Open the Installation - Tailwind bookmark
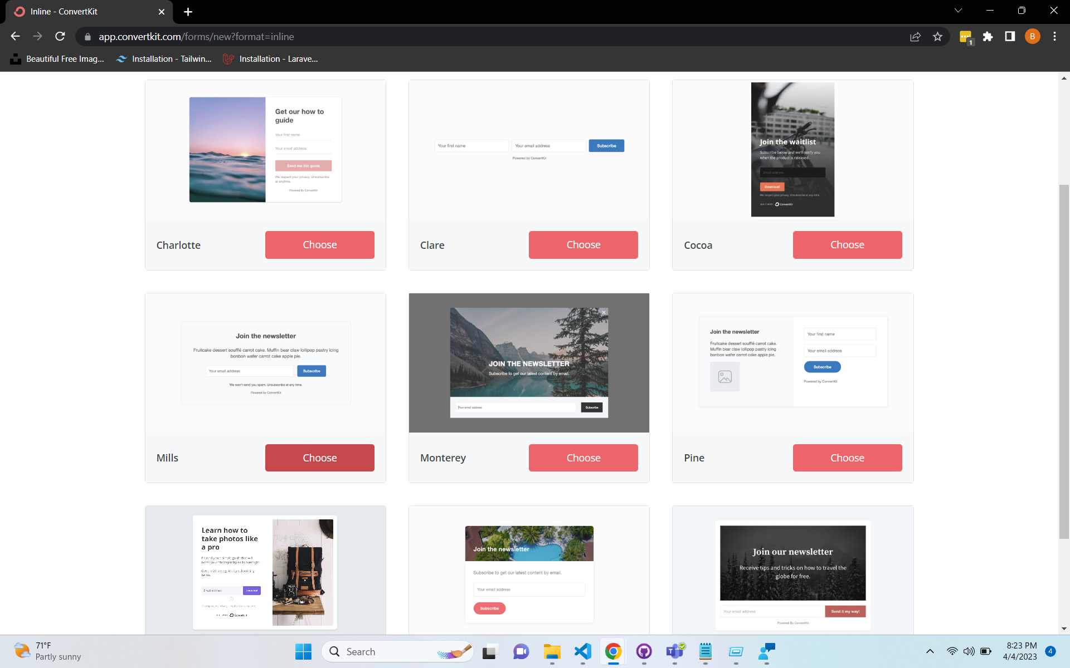This screenshot has width=1070, height=668. [163, 58]
